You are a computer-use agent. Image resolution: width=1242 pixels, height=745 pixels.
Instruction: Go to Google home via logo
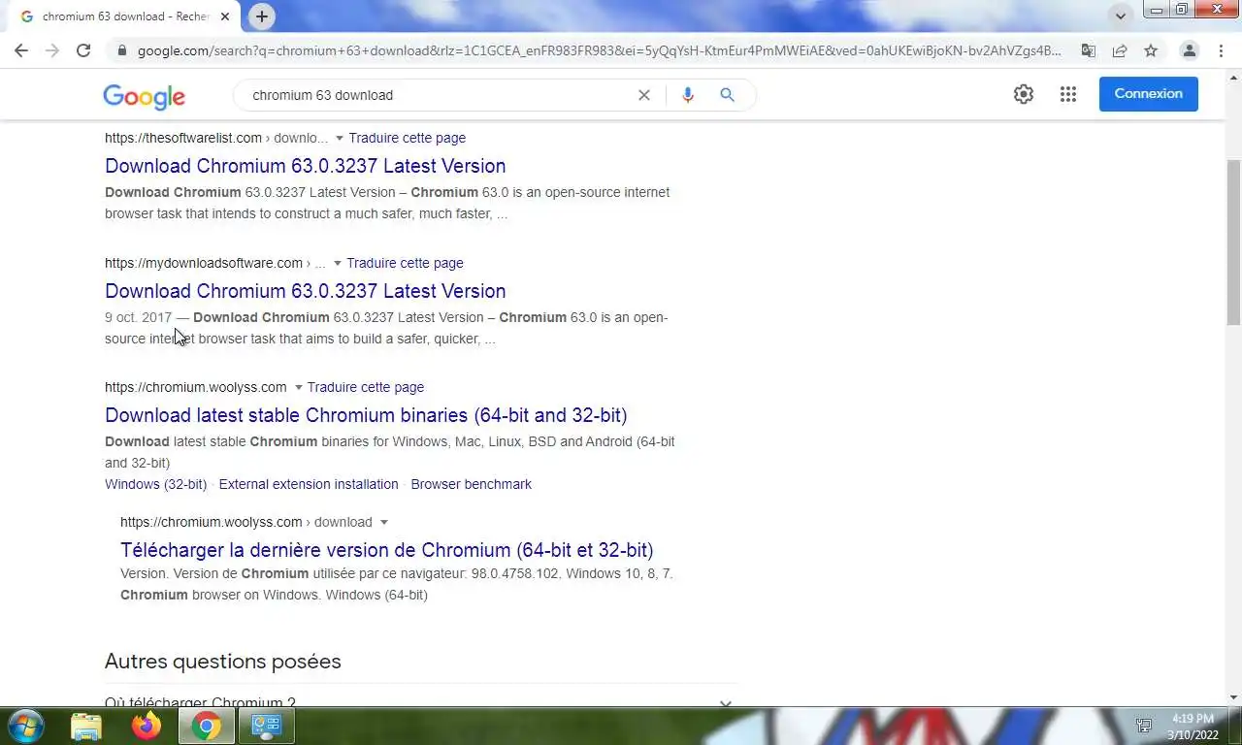coord(144,96)
